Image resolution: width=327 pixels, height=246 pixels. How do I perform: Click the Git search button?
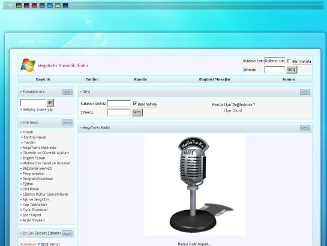(50, 103)
